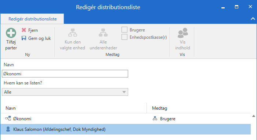The height and width of the screenshot is (140, 257).
Task: Click the Brugere cell in Medtag column
Action: click(x=167, y=119)
